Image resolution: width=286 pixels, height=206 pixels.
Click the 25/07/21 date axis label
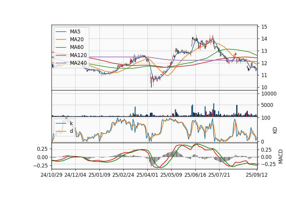coord(219,175)
